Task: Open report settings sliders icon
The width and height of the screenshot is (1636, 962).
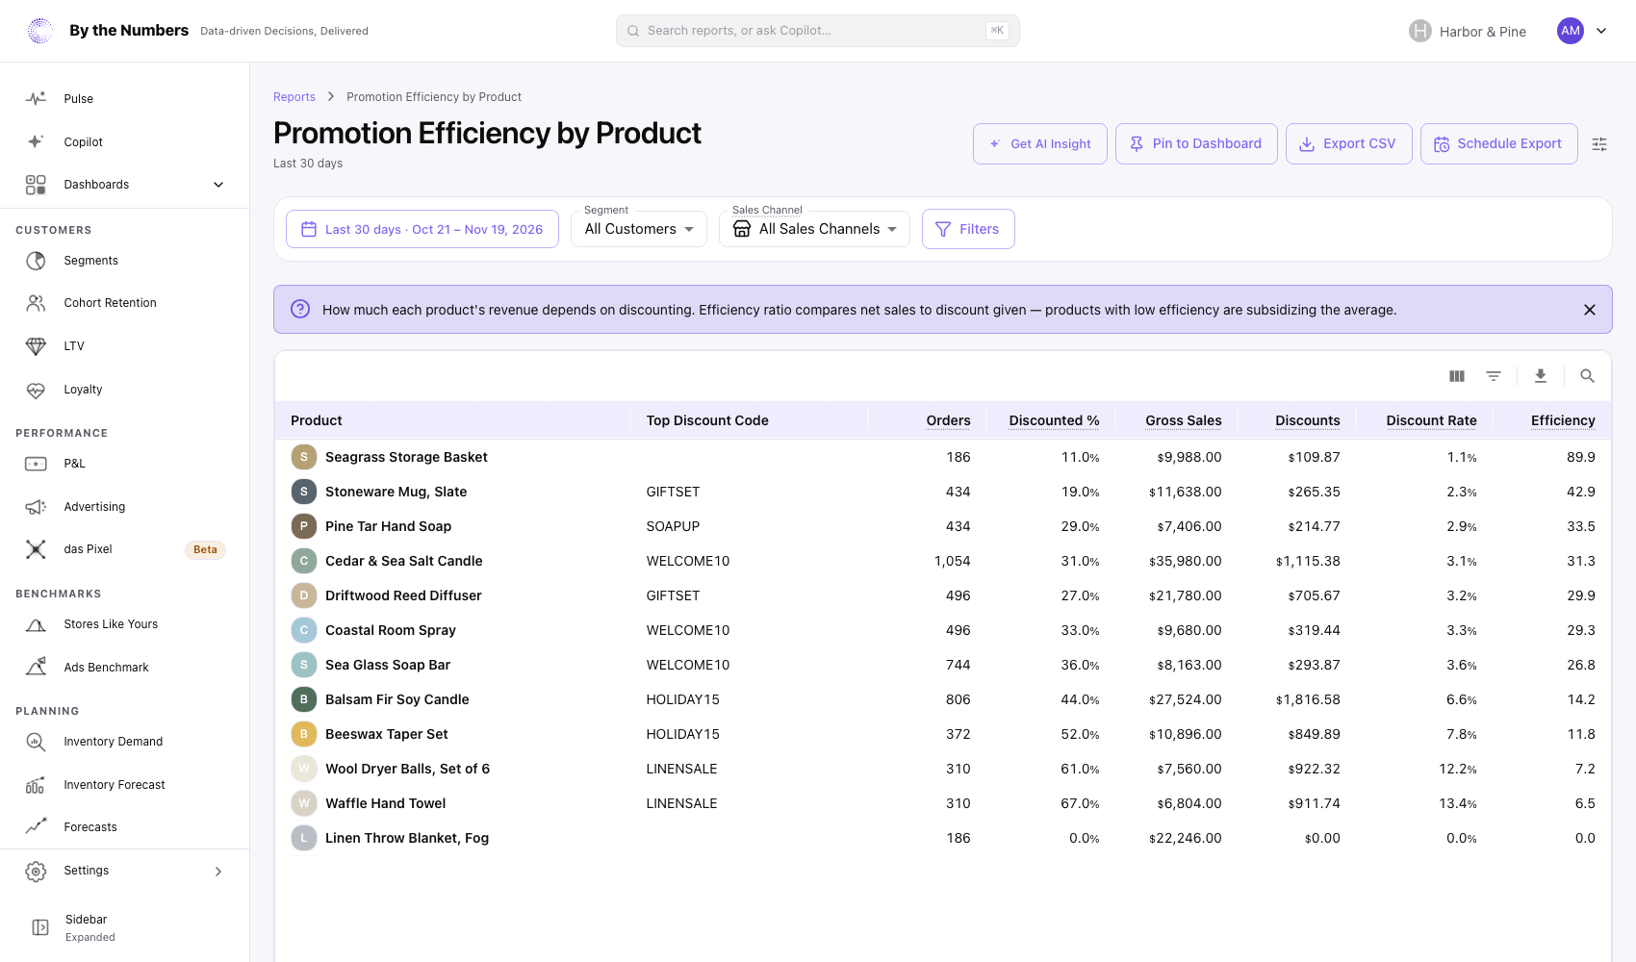Action: pos(1599,144)
